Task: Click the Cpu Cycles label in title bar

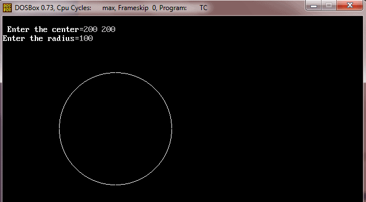Action: (x=74, y=8)
